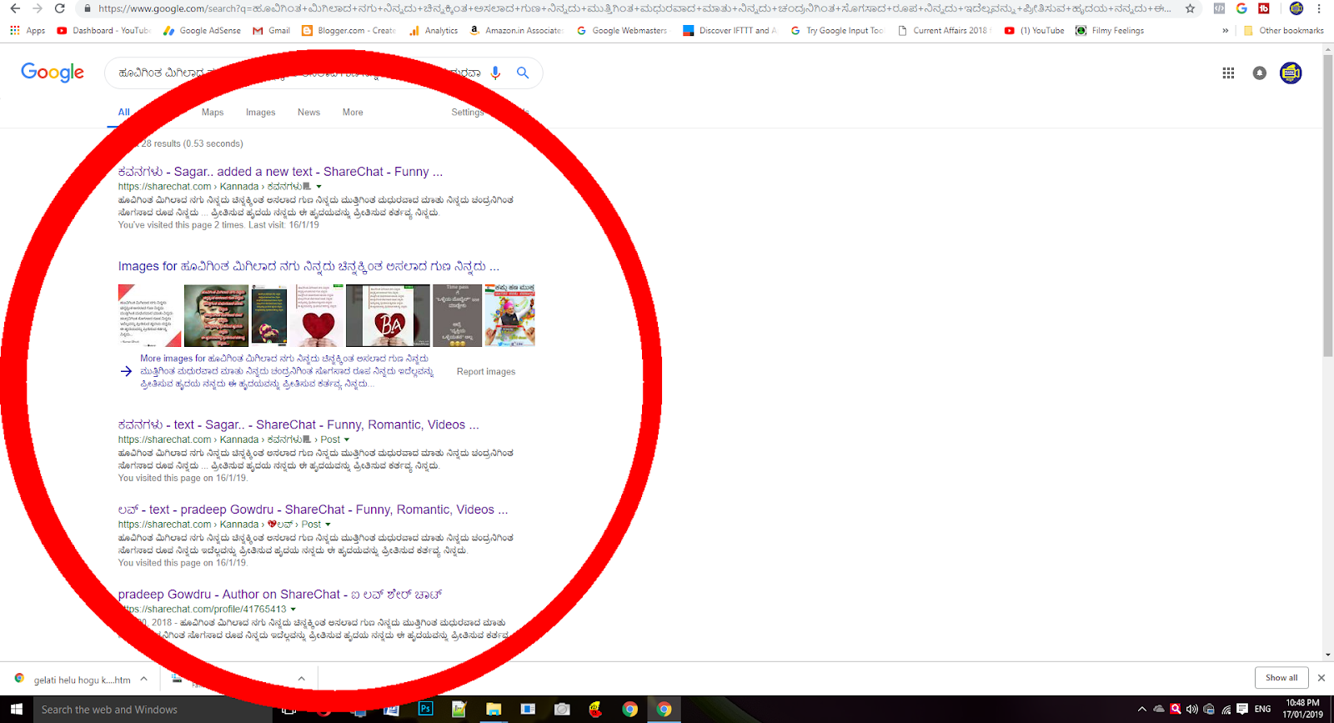
Task: Open the (1) YouTube bookmark
Action: point(1035,30)
